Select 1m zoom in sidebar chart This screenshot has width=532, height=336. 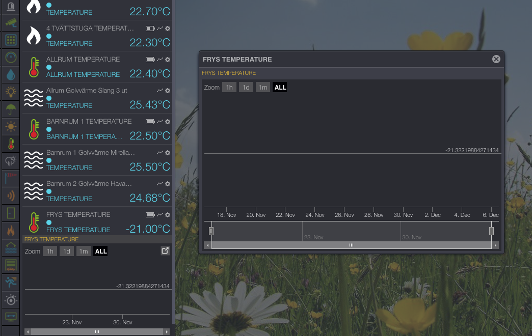(x=84, y=251)
